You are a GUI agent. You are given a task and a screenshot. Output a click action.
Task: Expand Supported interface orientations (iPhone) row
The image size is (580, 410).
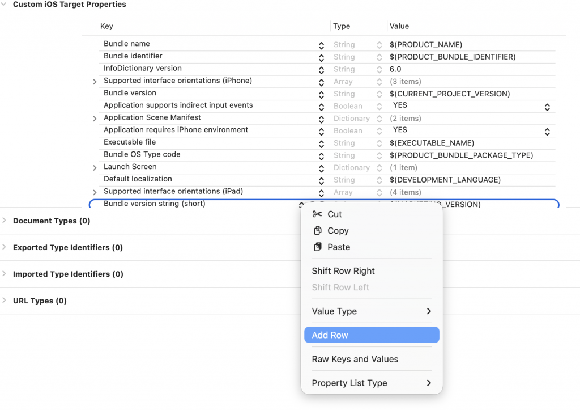(95, 82)
